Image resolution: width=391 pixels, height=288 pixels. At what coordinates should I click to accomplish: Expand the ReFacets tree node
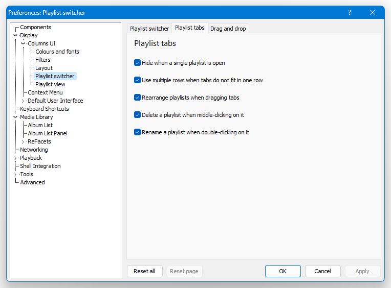tap(23, 142)
